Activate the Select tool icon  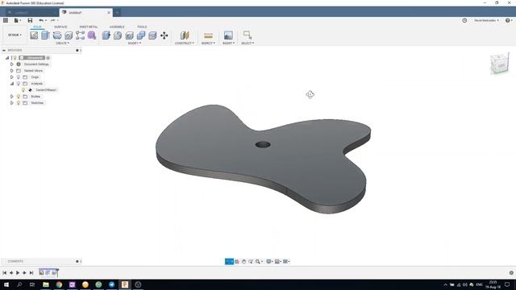click(x=248, y=35)
